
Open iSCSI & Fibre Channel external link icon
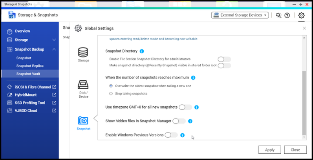(54, 87)
